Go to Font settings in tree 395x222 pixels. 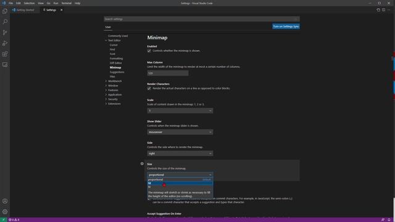click(x=112, y=54)
